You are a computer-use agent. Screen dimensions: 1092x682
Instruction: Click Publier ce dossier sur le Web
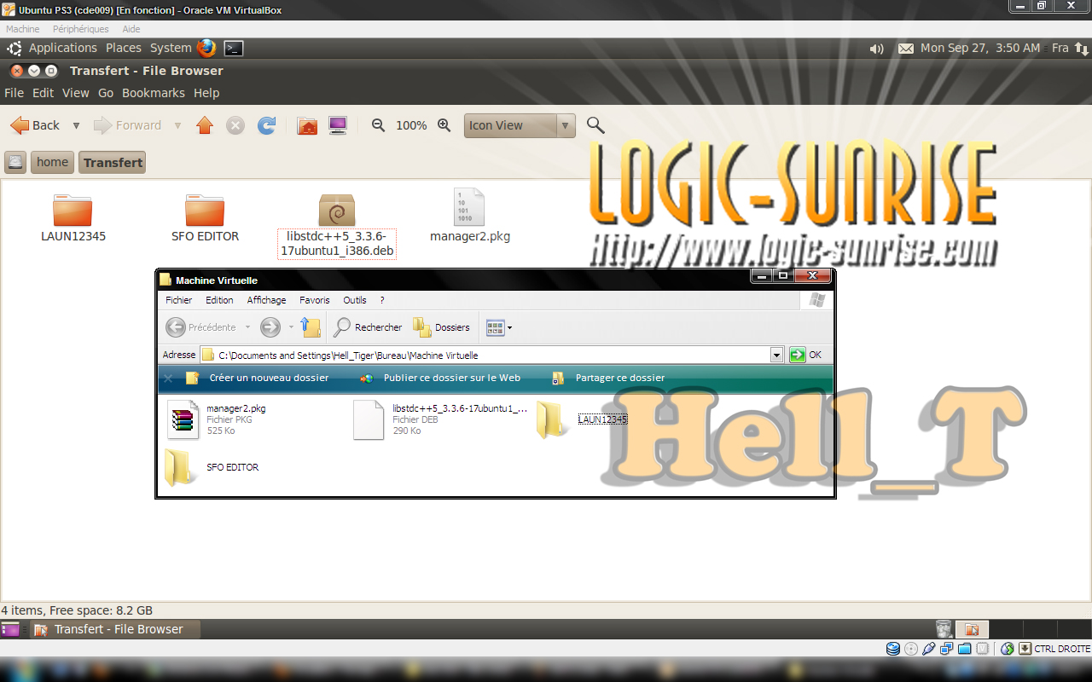click(x=452, y=378)
